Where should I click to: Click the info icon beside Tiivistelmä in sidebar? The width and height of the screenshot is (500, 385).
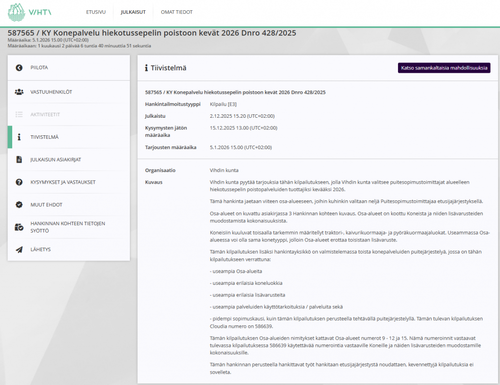coord(19,137)
